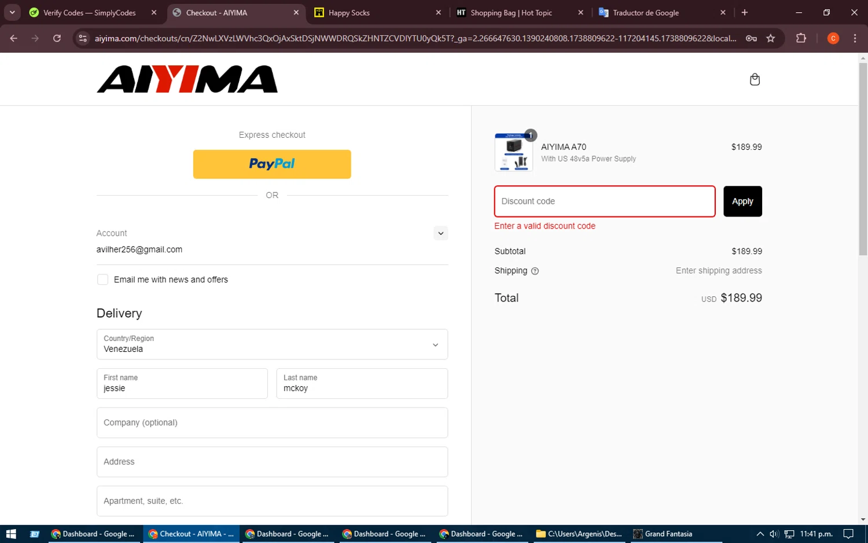This screenshot has height=543, width=868.
Task: Show hidden system tray icons
Action: 760,534
